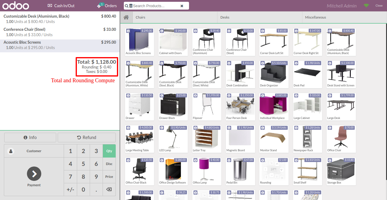The width and height of the screenshot is (387, 200).
Task: Open info icon on Monitor Stand card
Action: click(262, 128)
